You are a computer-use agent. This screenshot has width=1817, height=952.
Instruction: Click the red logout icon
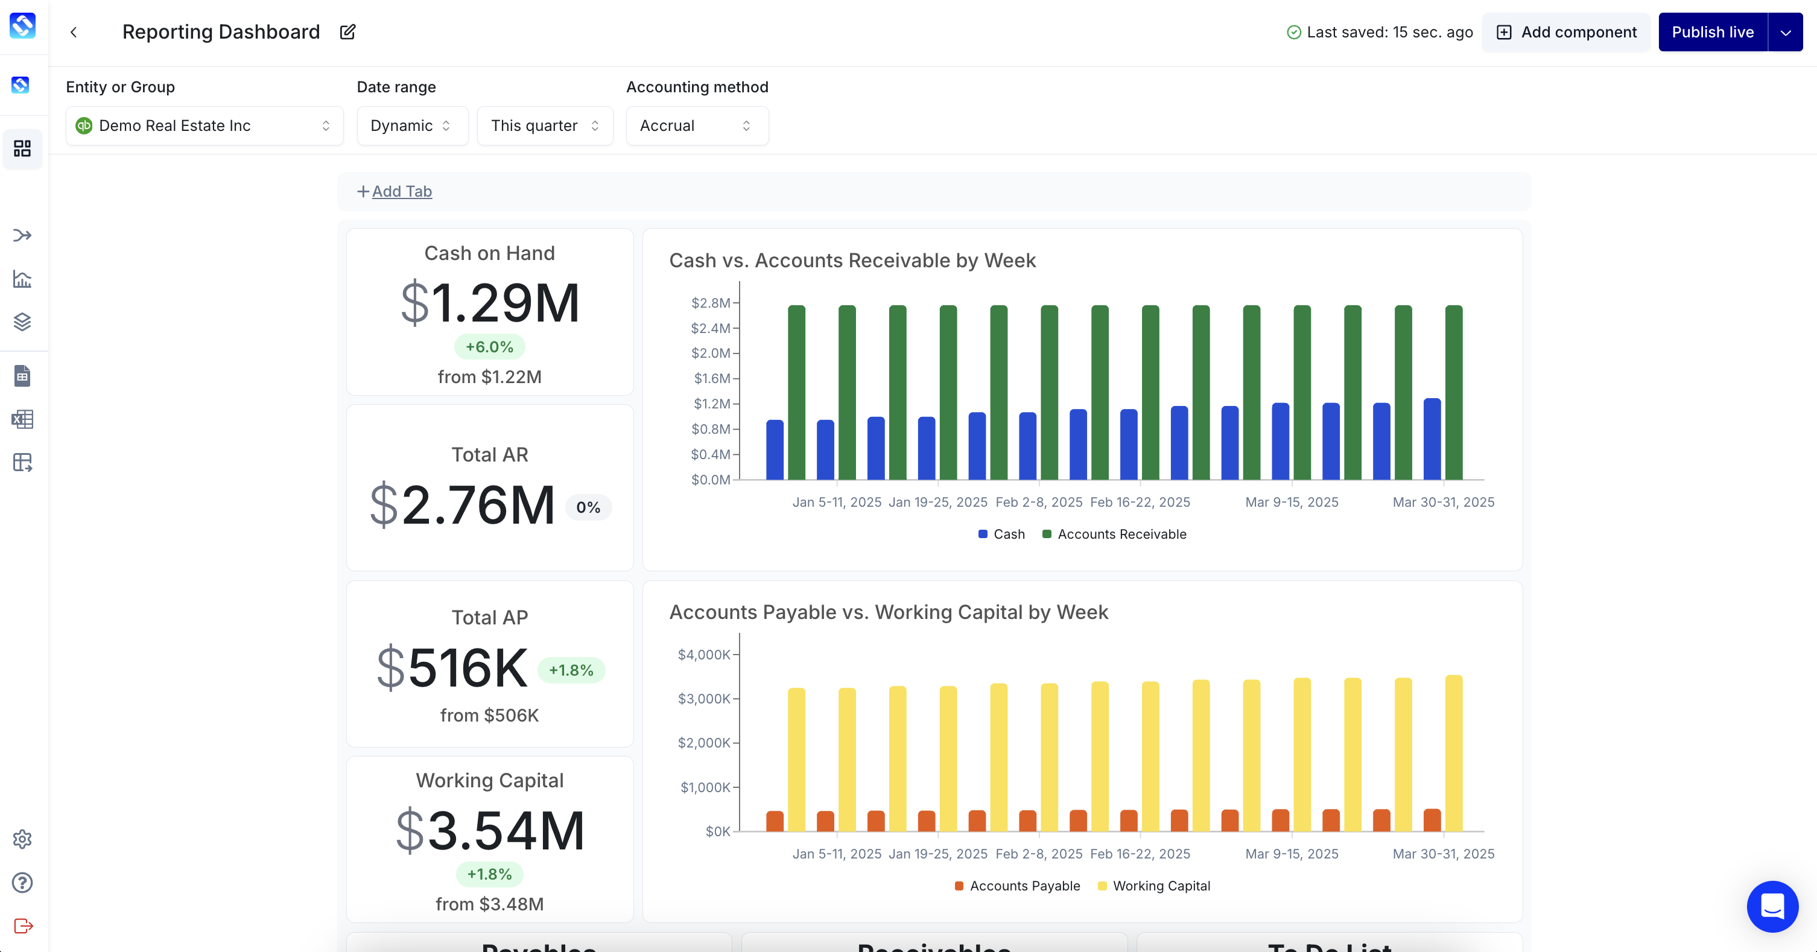[22, 926]
